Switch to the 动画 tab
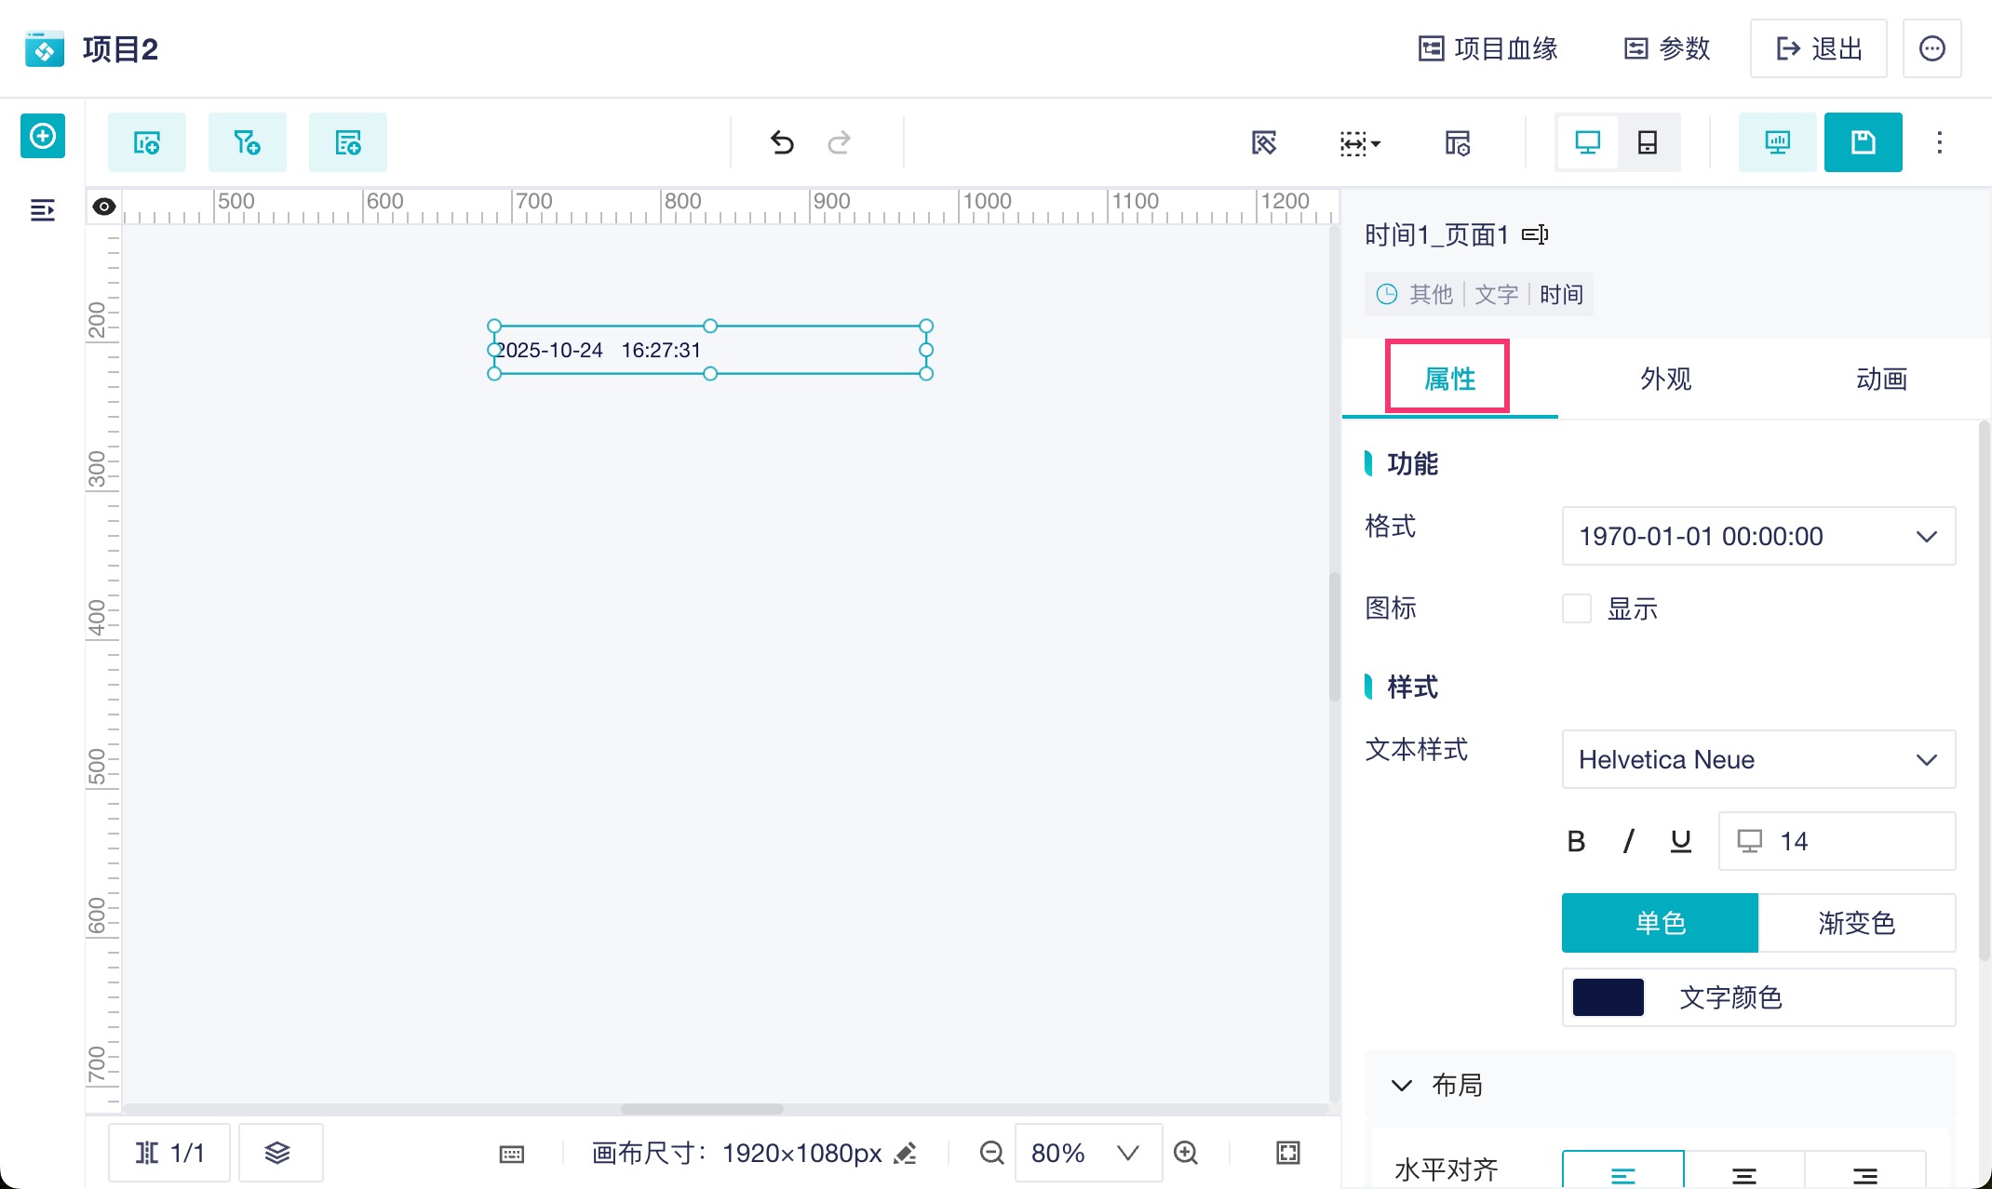This screenshot has height=1189, width=1992. (x=1881, y=379)
